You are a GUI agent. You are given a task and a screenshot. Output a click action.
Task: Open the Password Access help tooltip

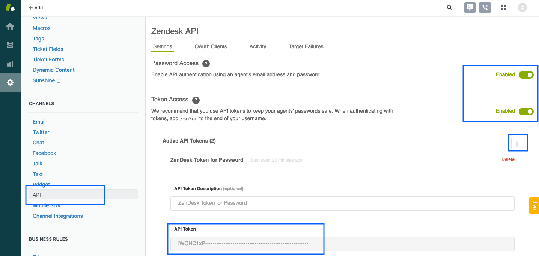click(206, 63)
